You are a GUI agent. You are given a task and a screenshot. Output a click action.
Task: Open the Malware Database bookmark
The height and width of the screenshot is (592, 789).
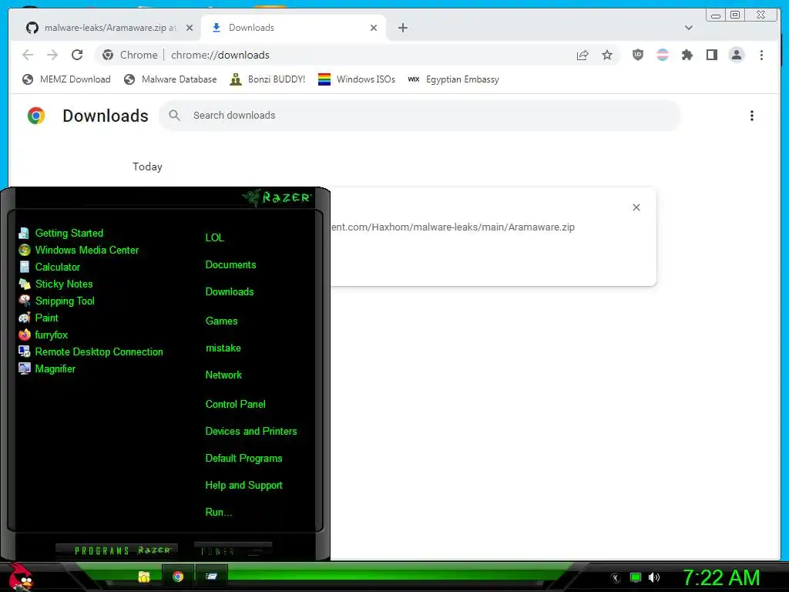click(170, 79)
